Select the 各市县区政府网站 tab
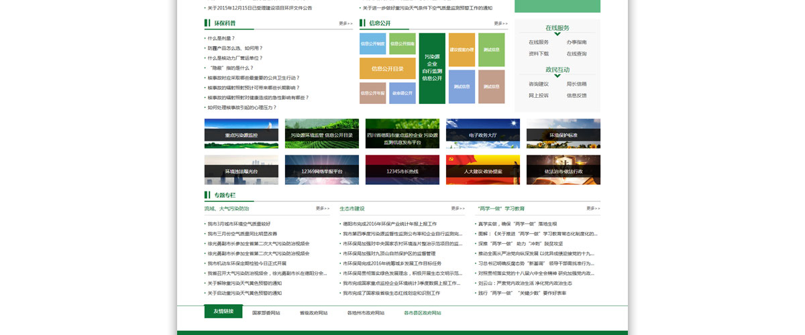Image resolution: width=805 pixels, height=335 pixels. (x=423, y=313)
